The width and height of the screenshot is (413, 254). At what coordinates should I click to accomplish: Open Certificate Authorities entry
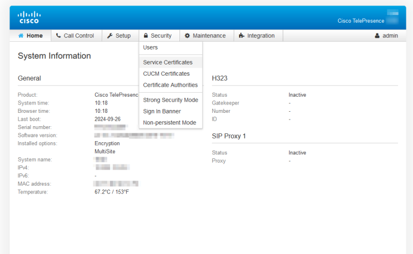(171, 85)
